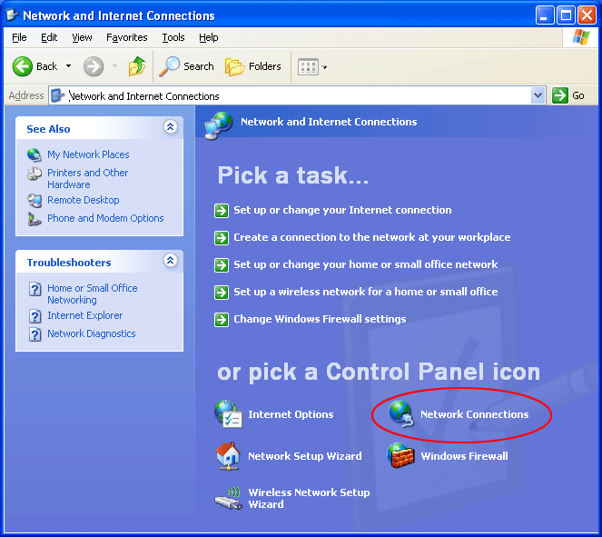Click the Phone and Modem Options icon
Image resolution: width=602 pixels, height=537 pixels.
tap(35, 219)
